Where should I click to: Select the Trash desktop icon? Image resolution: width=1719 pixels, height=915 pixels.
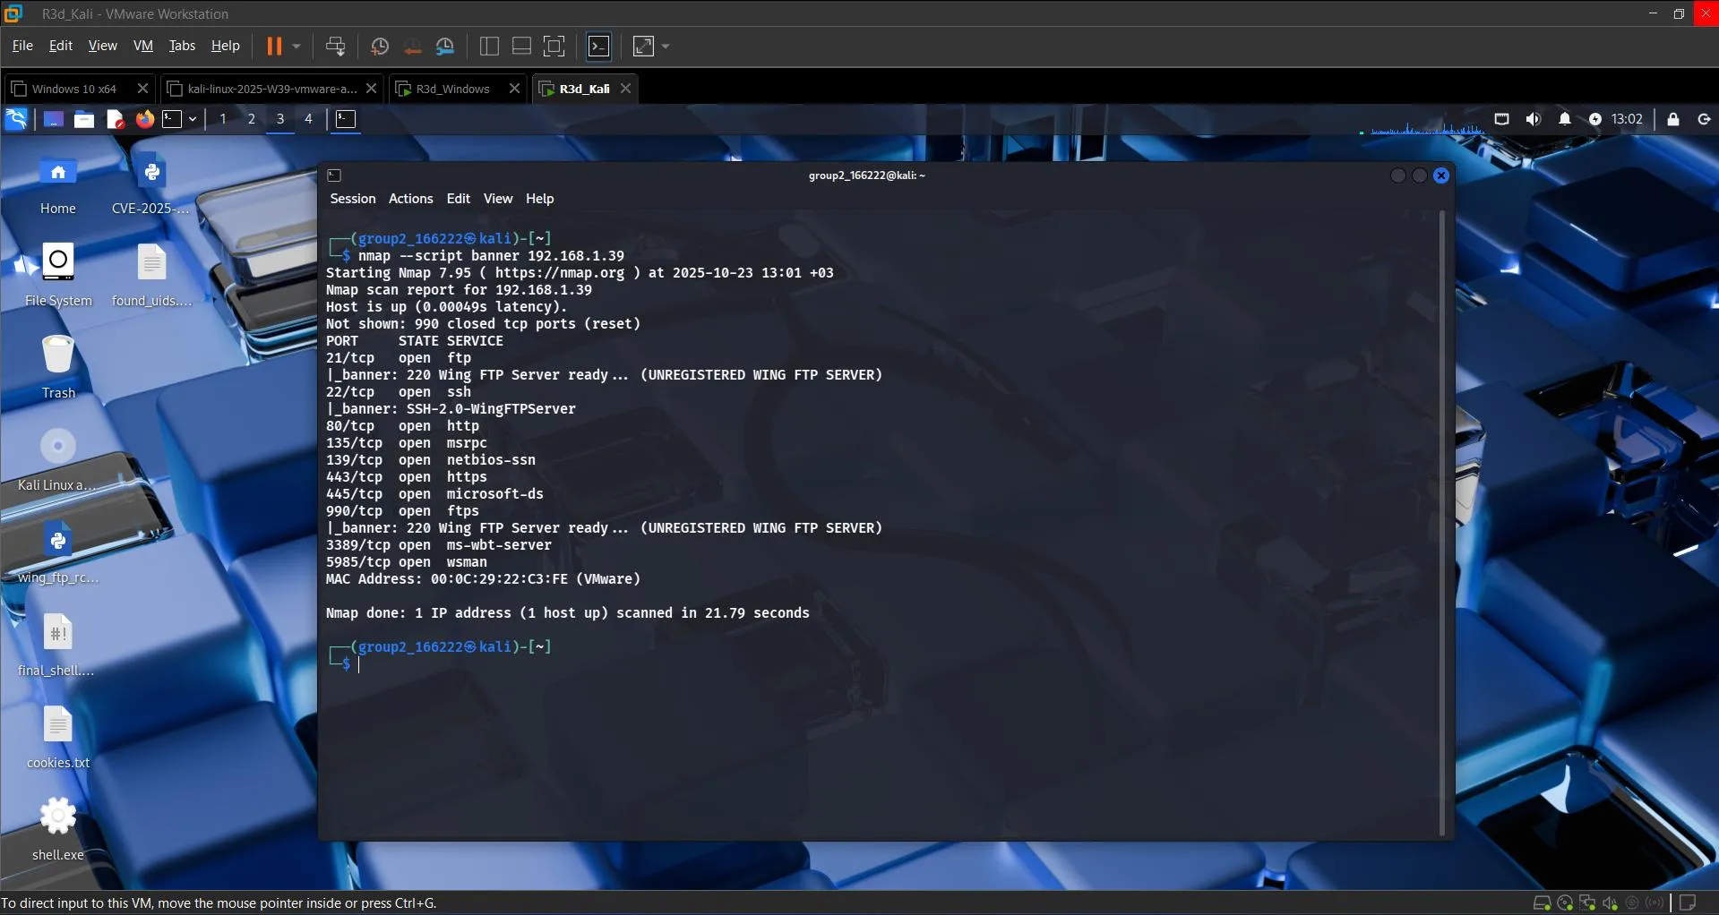[x=58, y=368]
